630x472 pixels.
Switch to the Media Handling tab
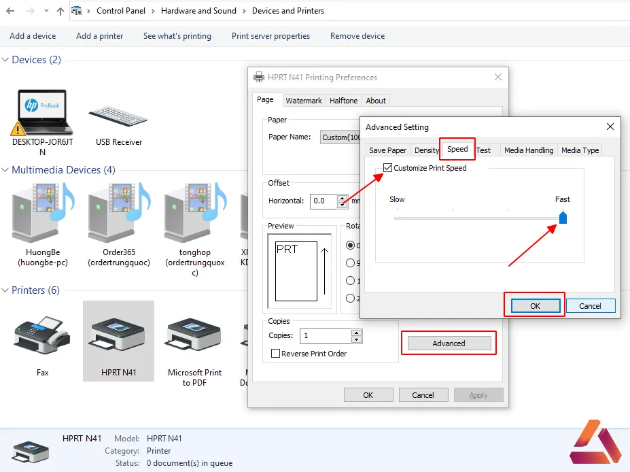click(529, 150)
